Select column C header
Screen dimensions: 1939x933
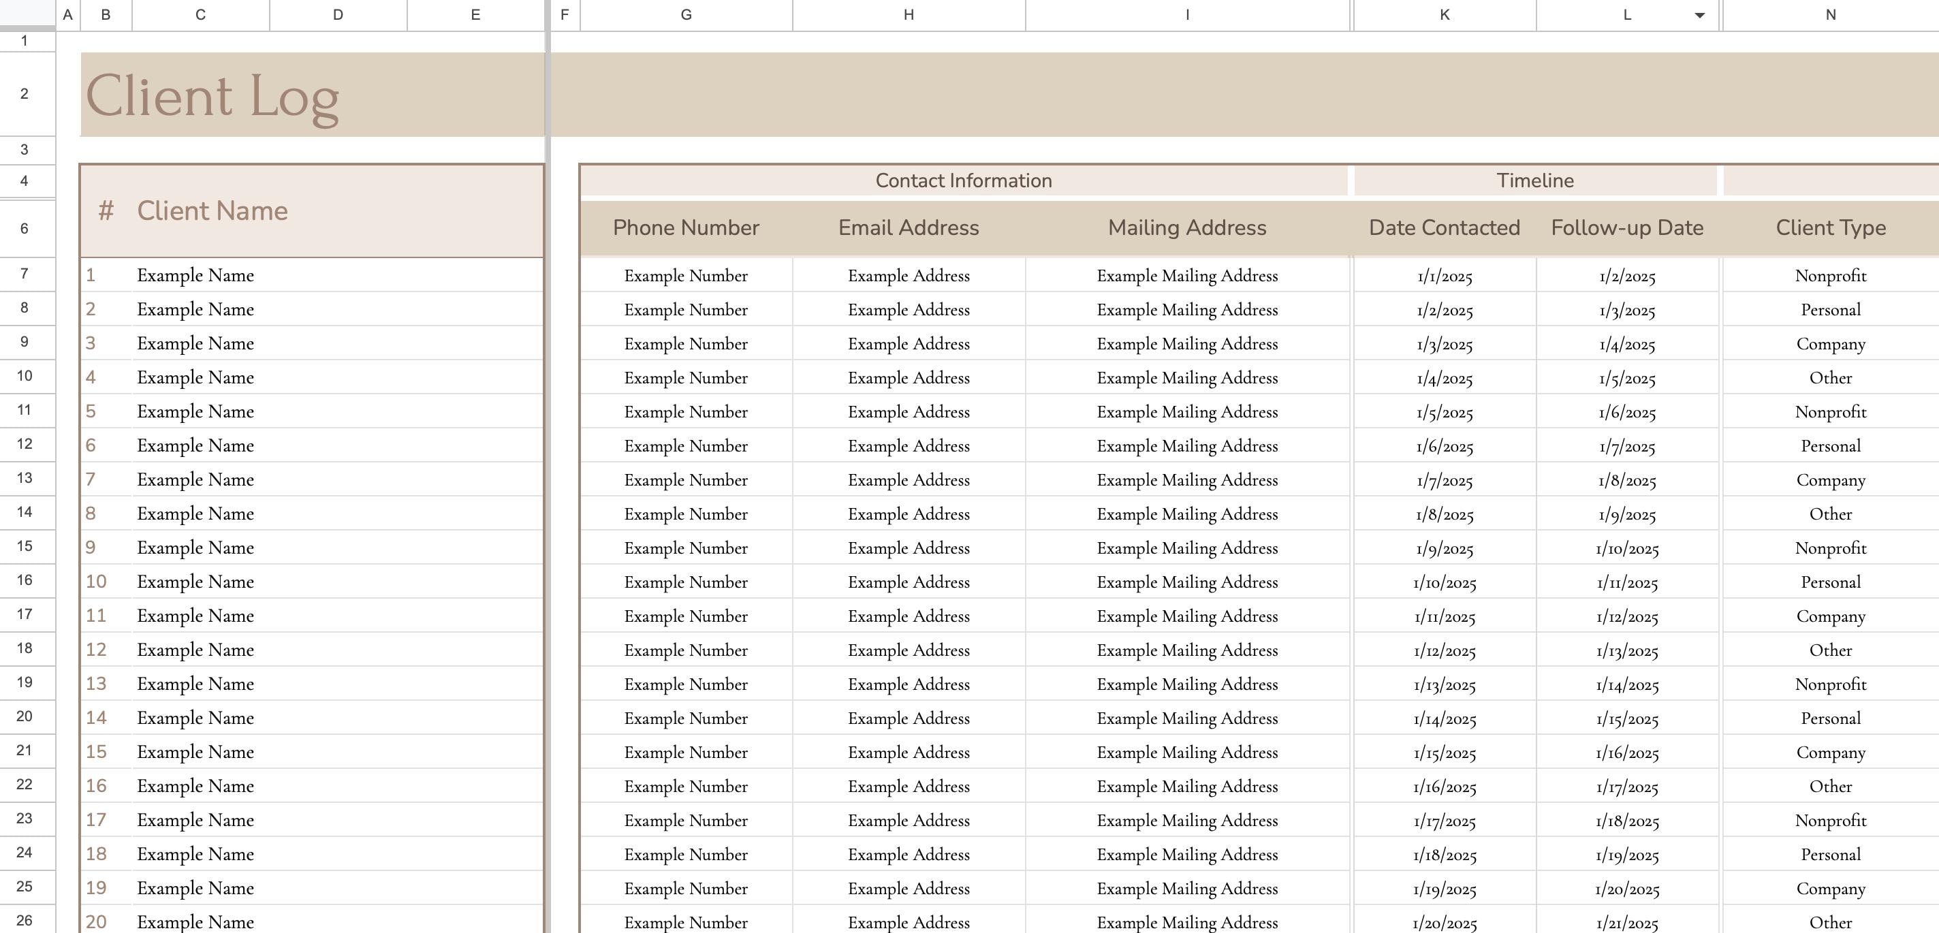point(200,15)
